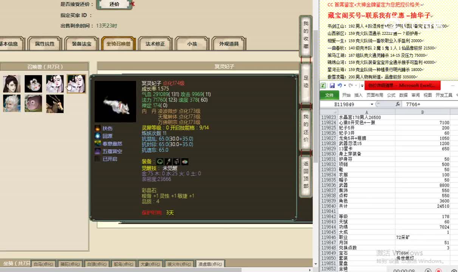Click the Excel application logo icon
The image size is (458, 272).
coord(323,86)
